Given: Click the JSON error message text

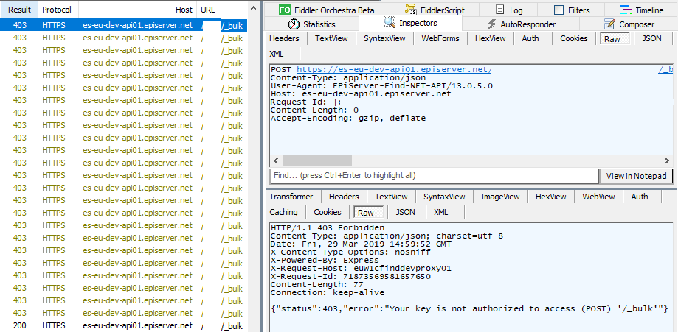Looking at the screenshot, I should tap(470, 308).
